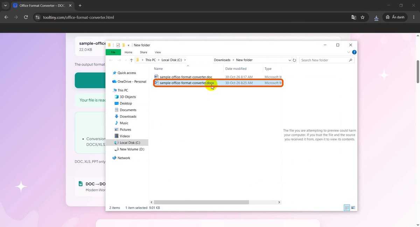Click the horizontal scrollbar in file list
Image resolution: width=420 pixels, height=227 pixels.
pyautogui.click(x=201, y=202)
